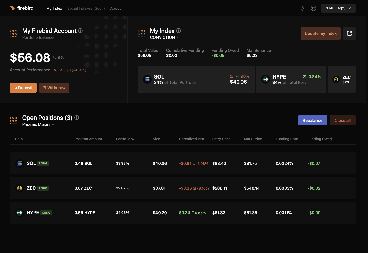Screen dimensions: 368x253
Task: Expand CONVICTION index dropdown
Action: pos(164,37)
